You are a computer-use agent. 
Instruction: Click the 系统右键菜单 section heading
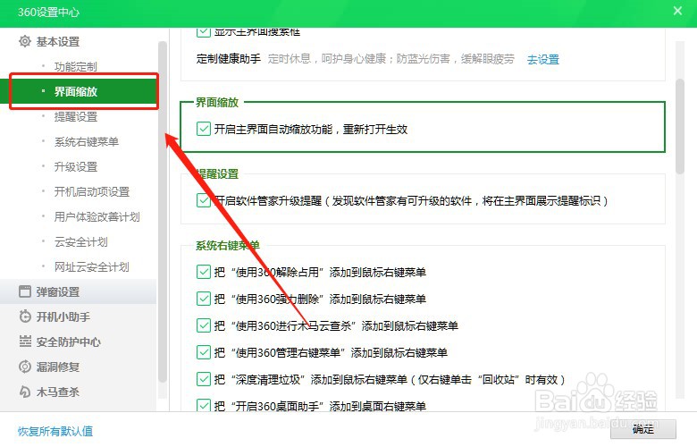click(x=228, y=246)
